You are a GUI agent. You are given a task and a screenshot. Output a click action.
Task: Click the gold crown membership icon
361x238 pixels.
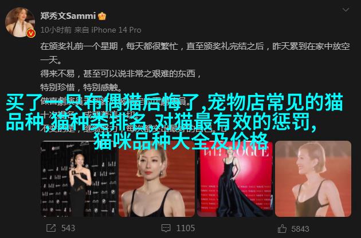click(x=102, y=16)
